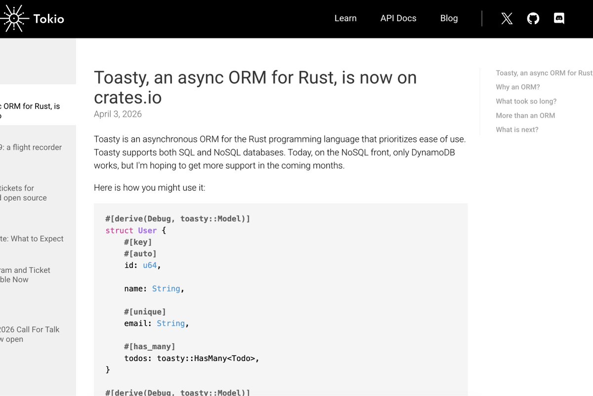The height and width of the screenshot is (396, 593).
Task: Click the article title "Toasty, an async ORM"
Action: (255, 77)
